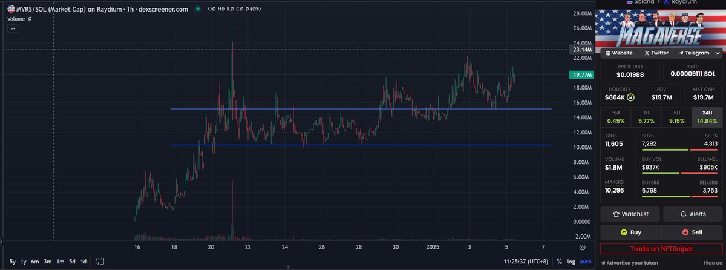Open the Website link
Screen dimensions: 726x270
tap(618, 53)
